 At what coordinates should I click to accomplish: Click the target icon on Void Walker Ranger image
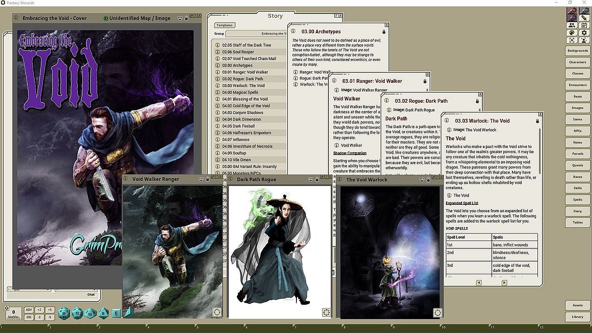click(217, 312)
